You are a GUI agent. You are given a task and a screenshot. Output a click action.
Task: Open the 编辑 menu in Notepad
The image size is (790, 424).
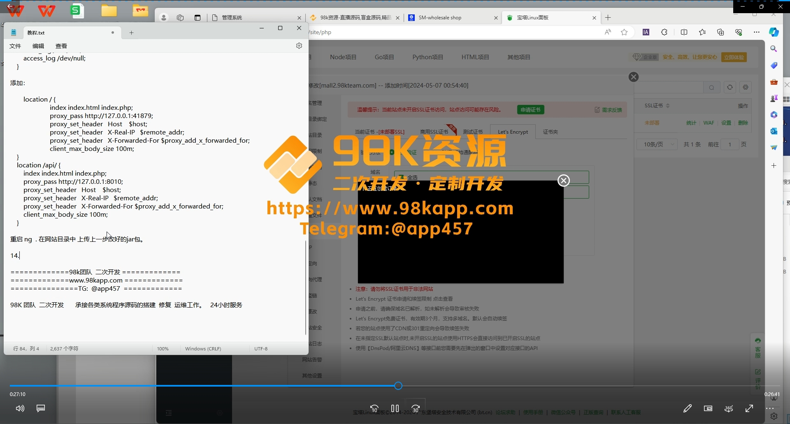(x=38, y=46)
